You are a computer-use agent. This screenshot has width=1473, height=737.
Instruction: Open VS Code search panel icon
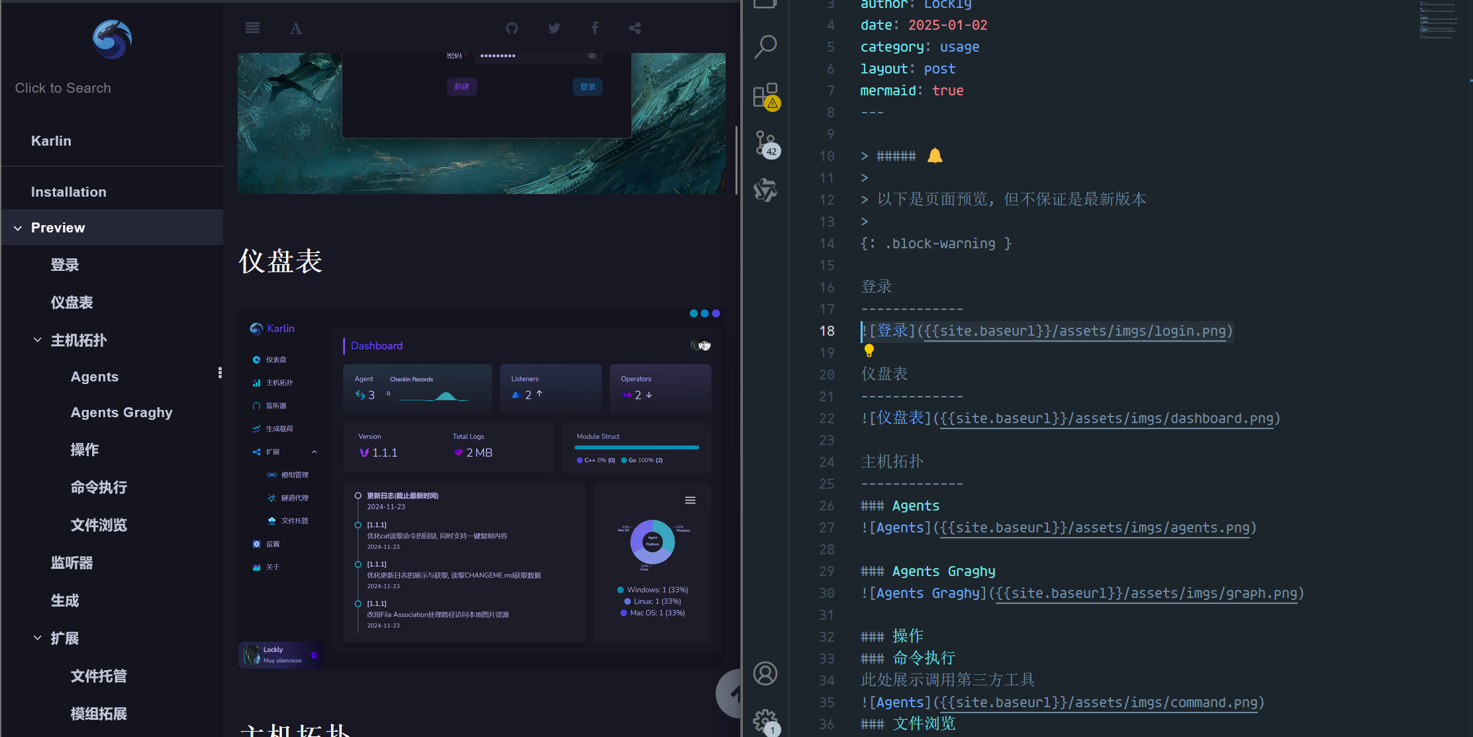765,46
